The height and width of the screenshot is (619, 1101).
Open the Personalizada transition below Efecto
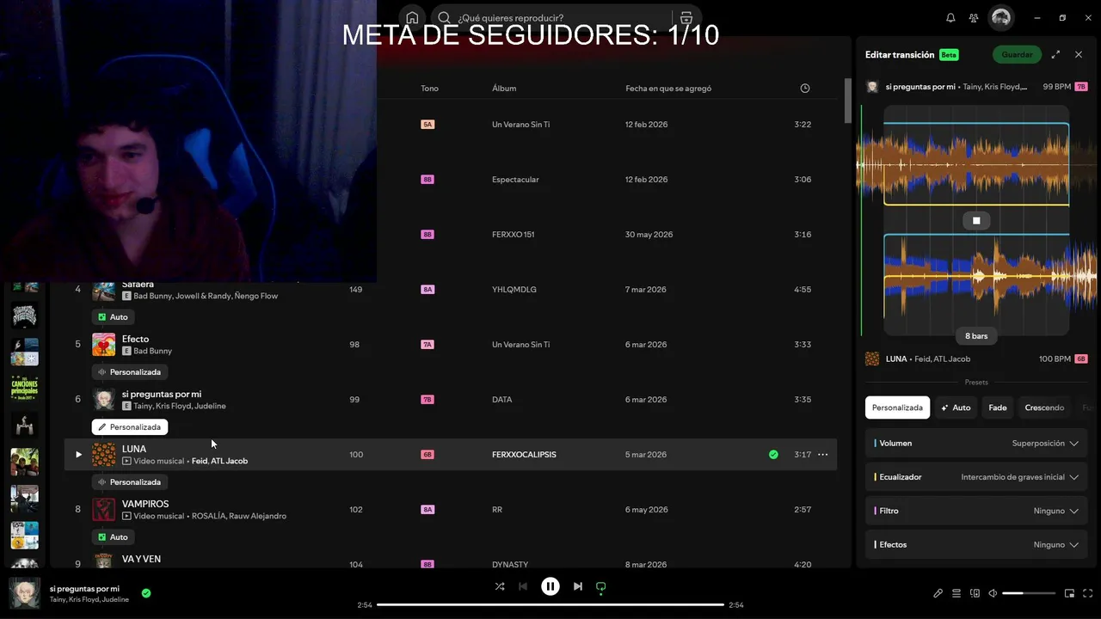[x=130, y=372]
